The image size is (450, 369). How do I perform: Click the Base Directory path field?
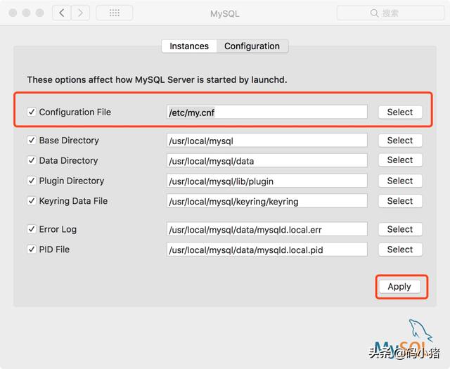pyautogui.click(x=267, y=141)
